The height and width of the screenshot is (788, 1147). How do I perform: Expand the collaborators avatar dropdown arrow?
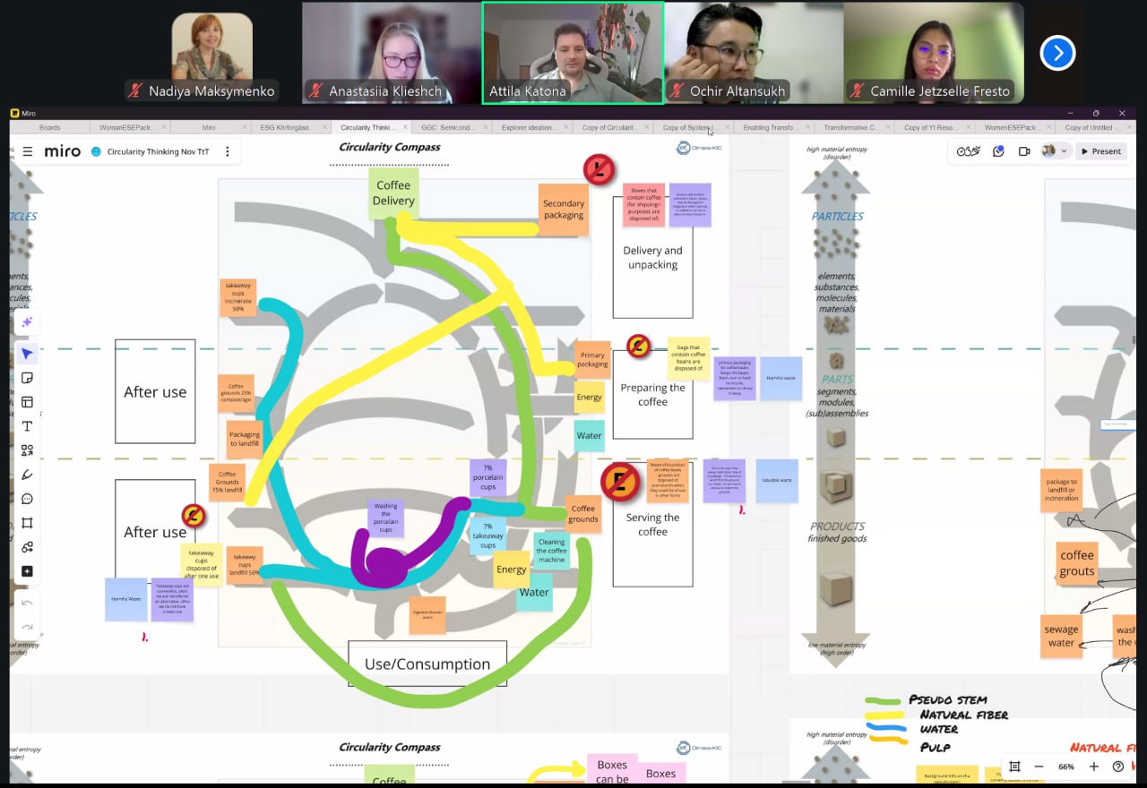(x=1064, y=151)
